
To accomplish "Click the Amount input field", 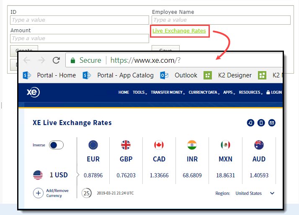I will coord(80,38).
